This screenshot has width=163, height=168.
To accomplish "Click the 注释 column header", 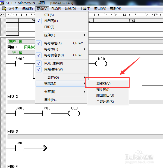I will pos(128,20).
